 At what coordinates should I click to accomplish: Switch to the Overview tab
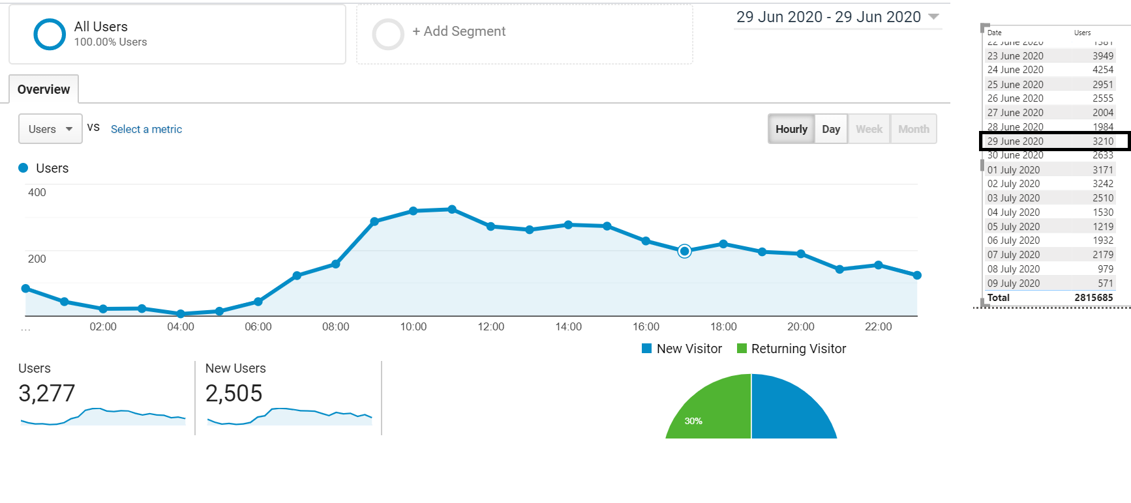coord(44,89)
